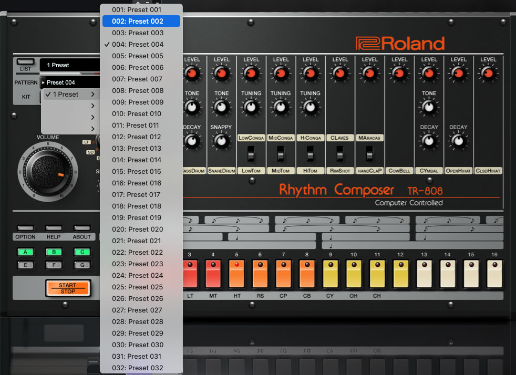The height and width of the screenshot is (375, 516).
Task: Click the Bass Drum LEVEL knob
Action: tap(192, 73)
